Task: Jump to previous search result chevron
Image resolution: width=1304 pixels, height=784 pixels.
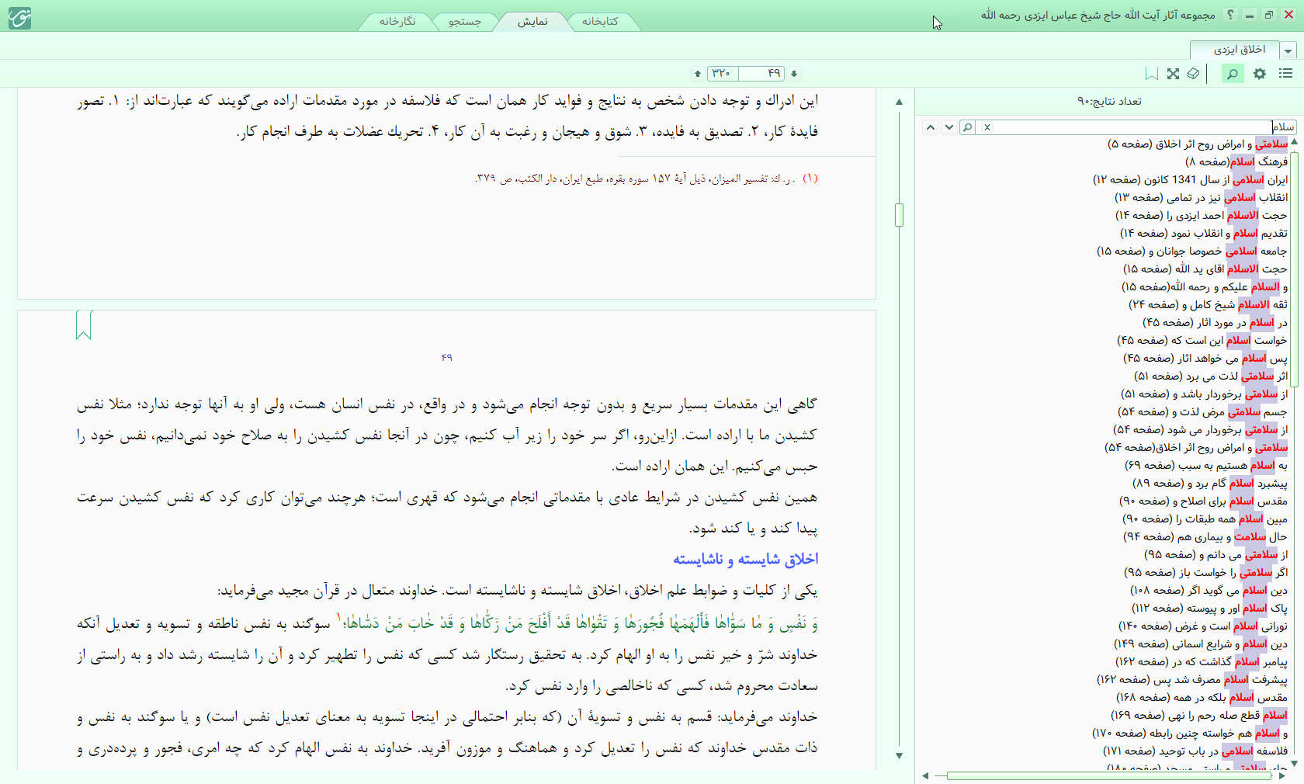Action: [x=930, y=127]
